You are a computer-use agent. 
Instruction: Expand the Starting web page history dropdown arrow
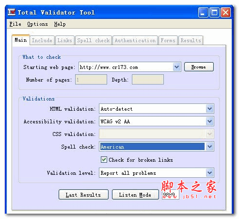[176, 67]
